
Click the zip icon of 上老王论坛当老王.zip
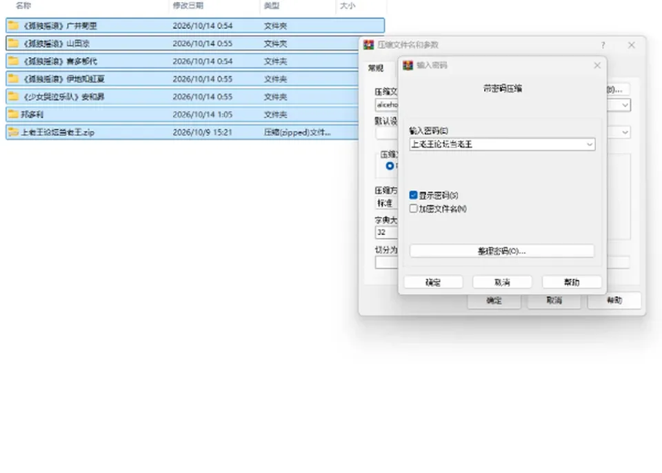14,132
